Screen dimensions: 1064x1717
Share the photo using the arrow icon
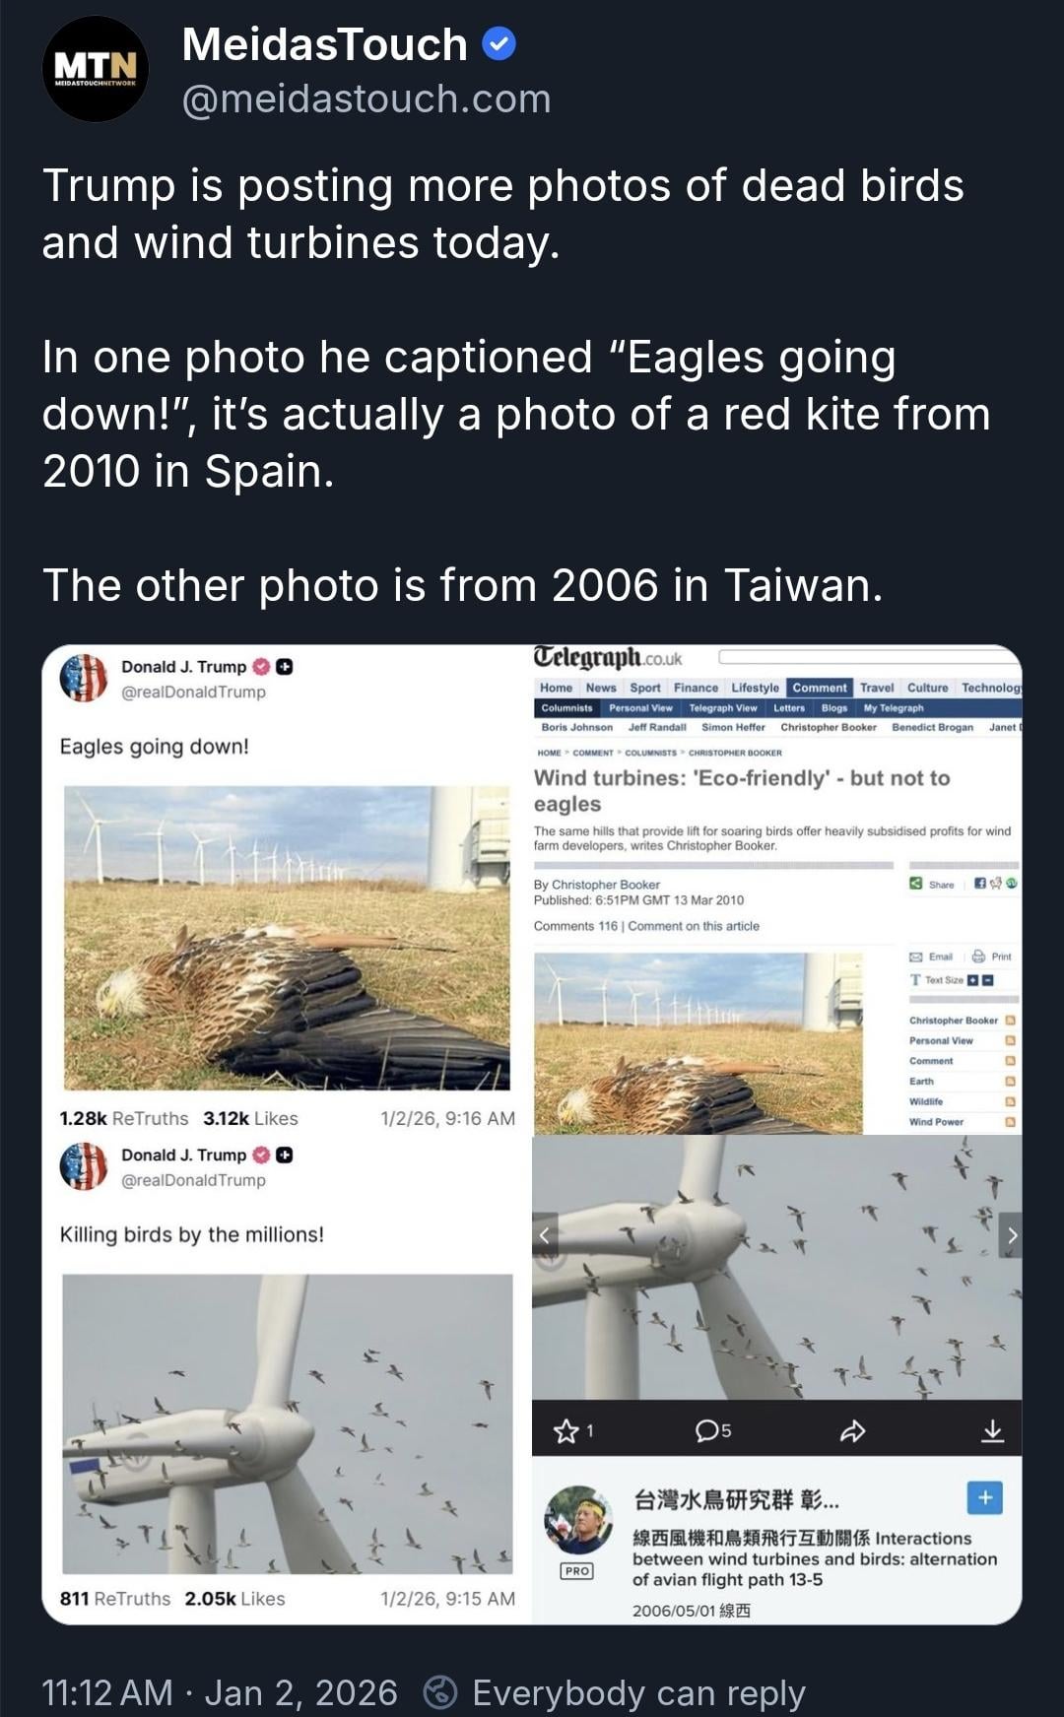(x=852, y=1431)
